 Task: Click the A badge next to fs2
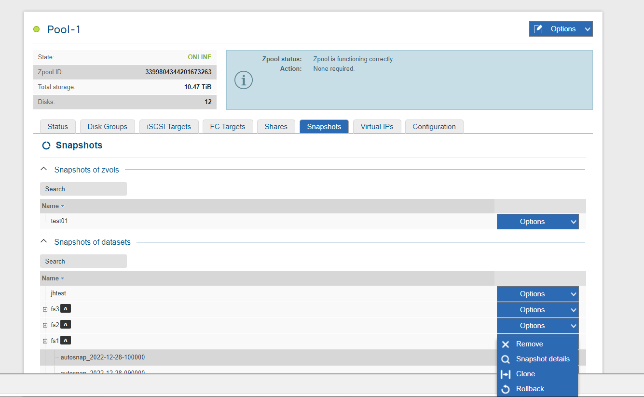(66, 325)
